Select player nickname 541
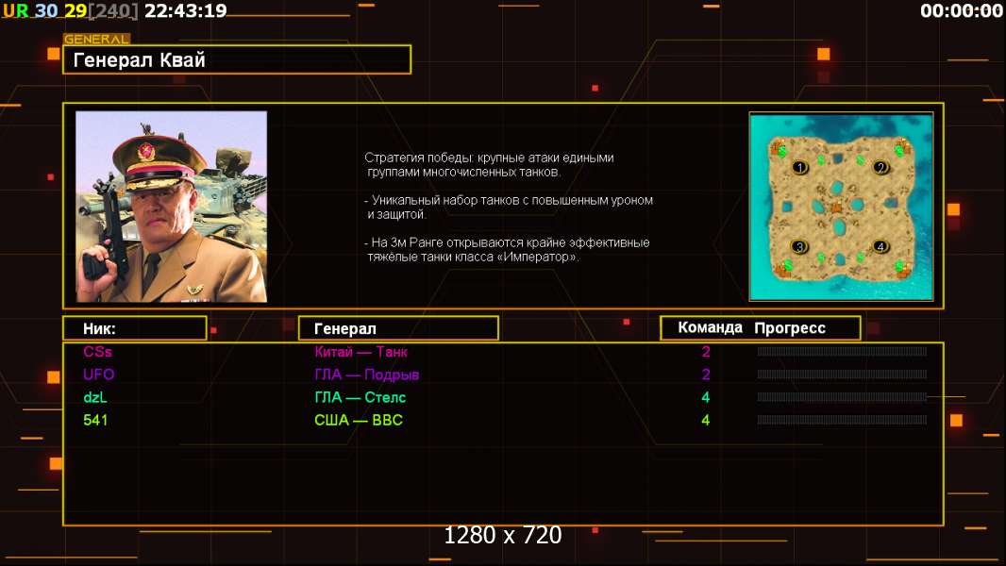1006x566 pixels. pyautogui.click(x=95, y=421)
